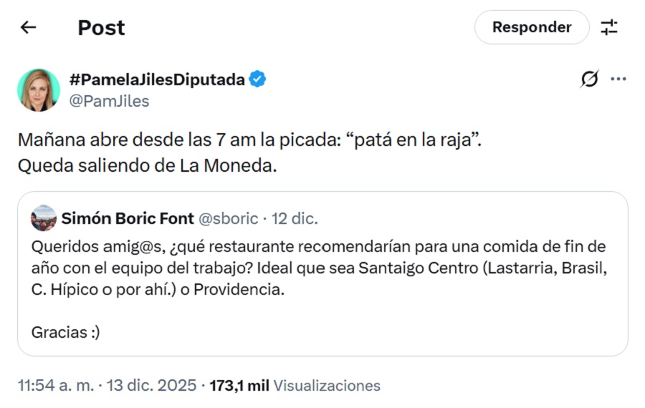
Task: Go back using the left arrow
Action: click(x=28, y=27)
